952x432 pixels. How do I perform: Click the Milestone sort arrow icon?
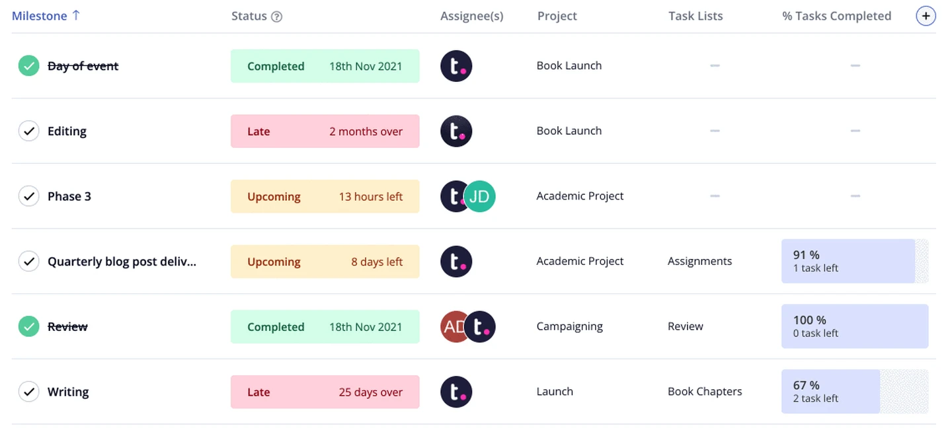point(76,15)
